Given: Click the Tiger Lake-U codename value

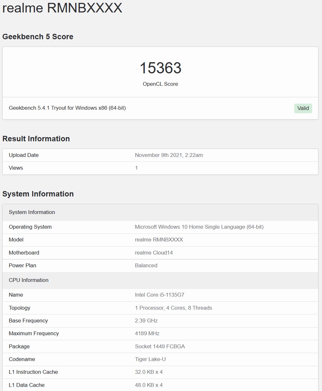Looking at the screenshot, I should click(150, 359).
